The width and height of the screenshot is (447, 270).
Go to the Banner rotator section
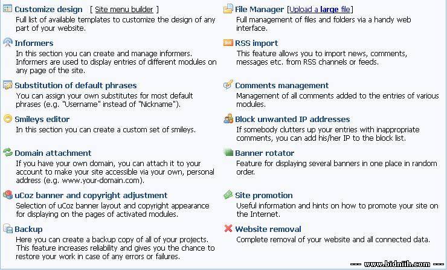[x=265, y=153]
